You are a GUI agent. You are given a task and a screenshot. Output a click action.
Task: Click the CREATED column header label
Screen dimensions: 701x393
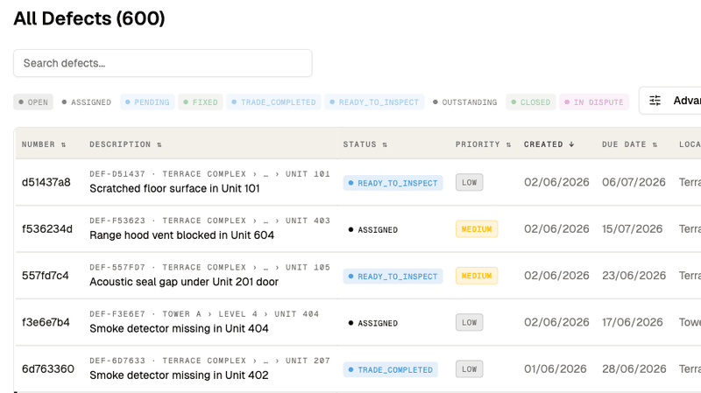[543, 144]
